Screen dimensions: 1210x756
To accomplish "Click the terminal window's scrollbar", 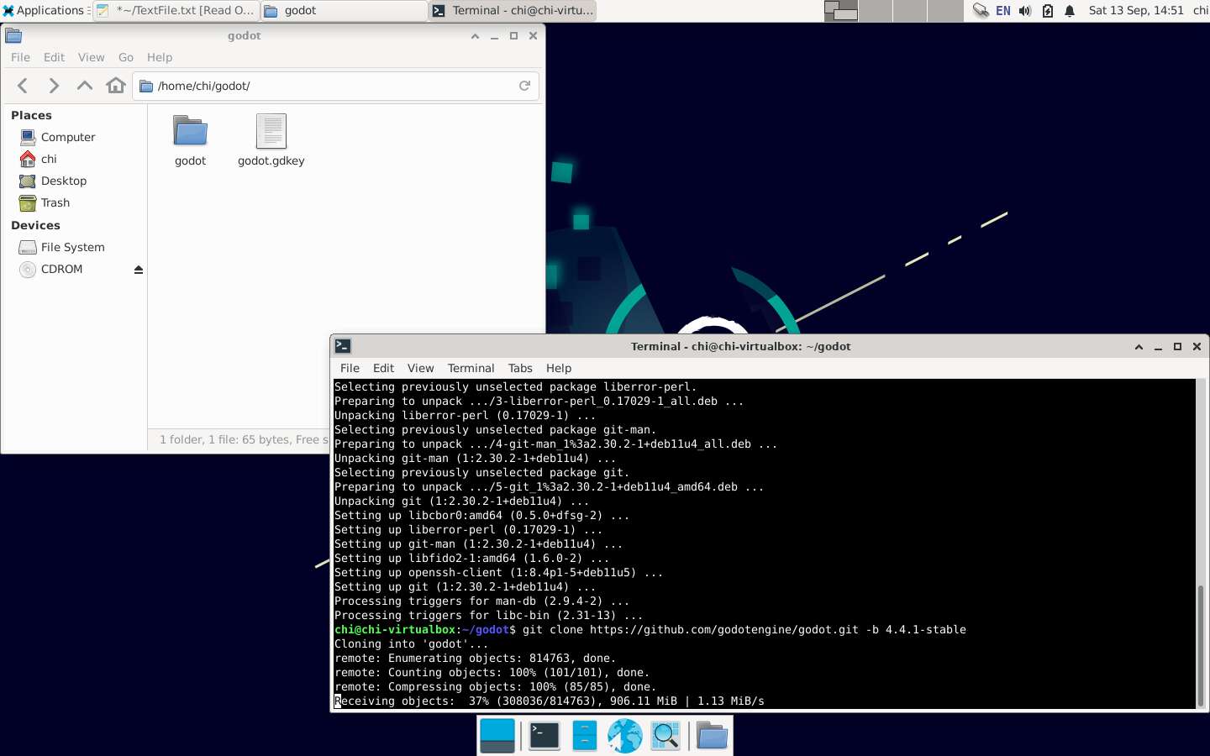I will [1201, 643].
